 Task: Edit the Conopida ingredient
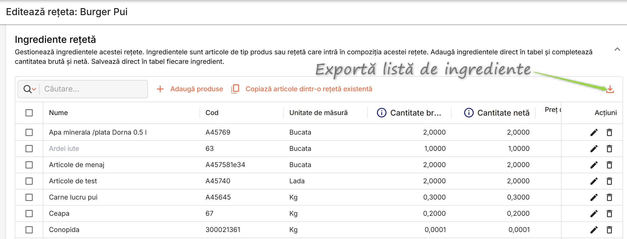(594, 230)
